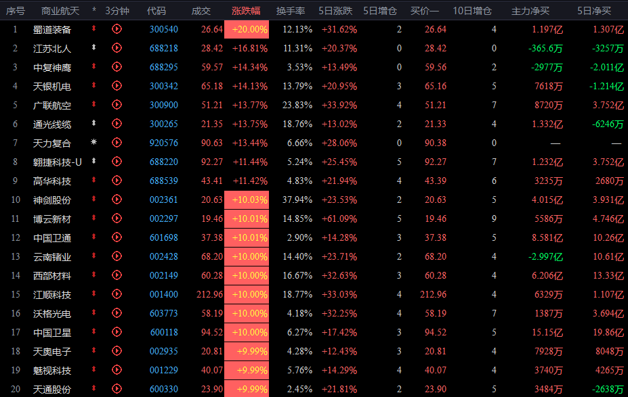Click the highlighted +20.00% change cell

click(250, 29)
